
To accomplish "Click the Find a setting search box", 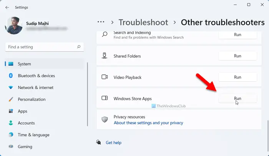I will pyautogui.click(x=45, y=47).
